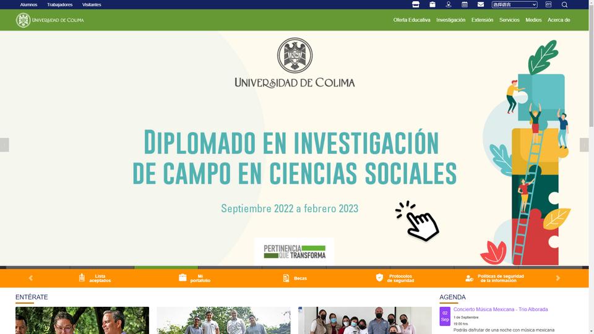Go to next banner slide

pyautogui.click(x=584, y=145)
